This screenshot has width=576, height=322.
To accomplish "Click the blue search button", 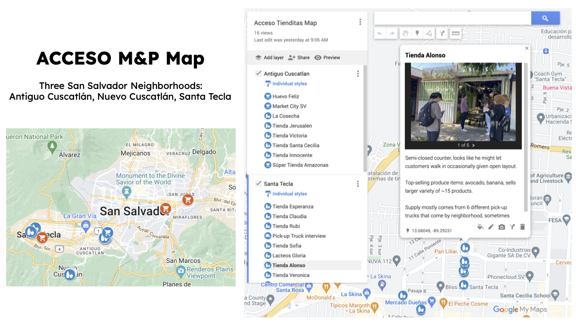I will pyautogui.click(x=545, y=18).
